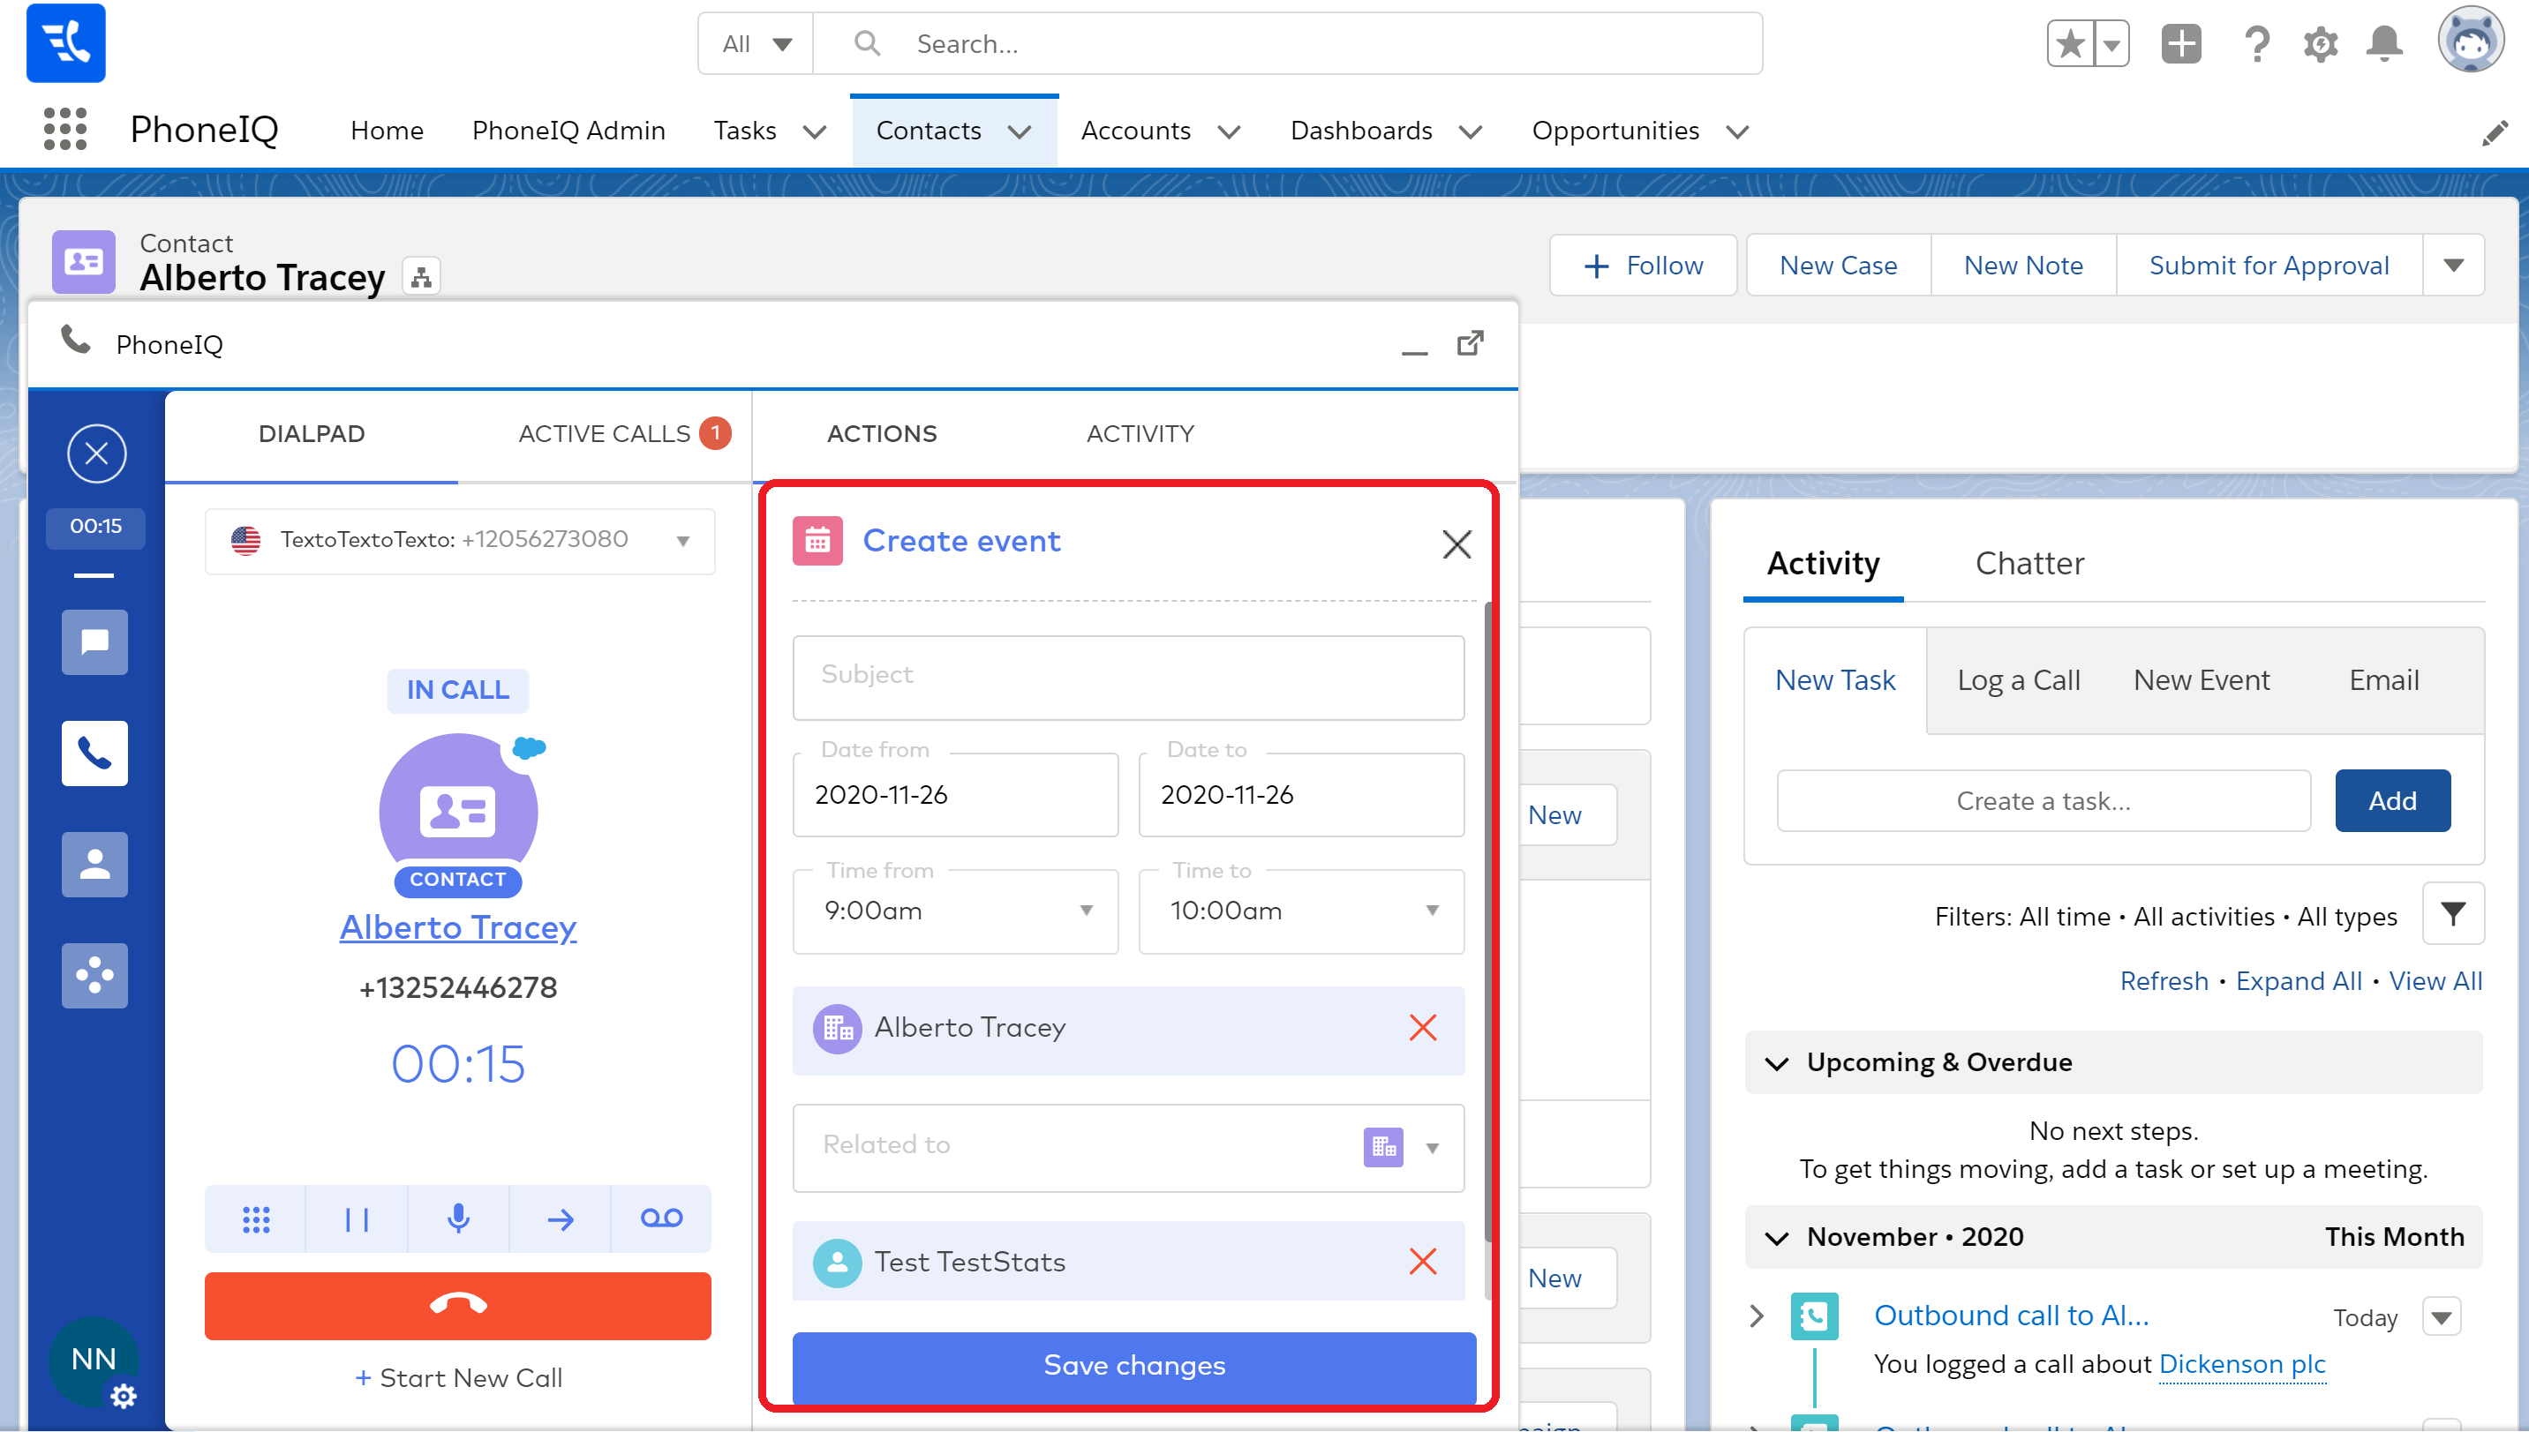The height and width of the screenshot is (1432, 2529).
Task: Switch to the Chatter tab
Action: 2029,564
